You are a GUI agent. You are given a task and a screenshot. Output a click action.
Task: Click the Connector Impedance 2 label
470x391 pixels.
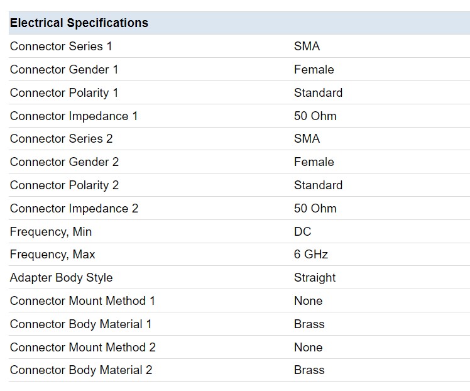coord(74,209)
